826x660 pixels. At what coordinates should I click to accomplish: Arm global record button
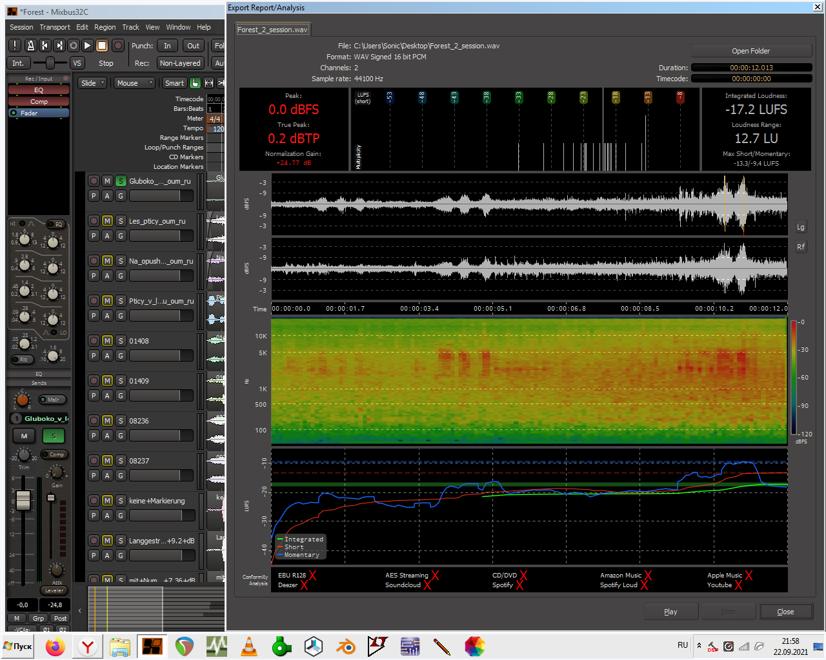pyautogui.click(x=117, y=46)
